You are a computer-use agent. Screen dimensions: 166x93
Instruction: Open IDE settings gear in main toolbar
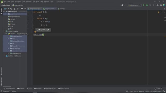click(x=161, y=5)
